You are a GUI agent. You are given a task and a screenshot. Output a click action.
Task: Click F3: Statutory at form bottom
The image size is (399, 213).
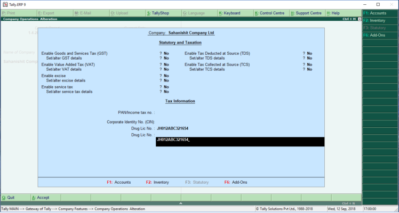pyautogui.click(x=197, y=182)
